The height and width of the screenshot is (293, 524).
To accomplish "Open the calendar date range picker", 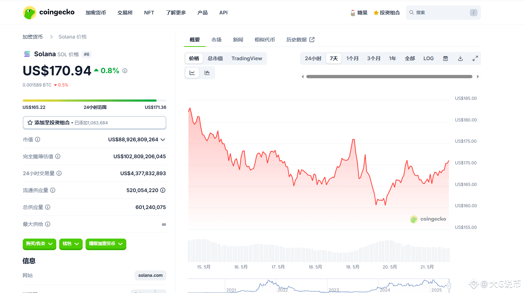I will pos(445,58).
